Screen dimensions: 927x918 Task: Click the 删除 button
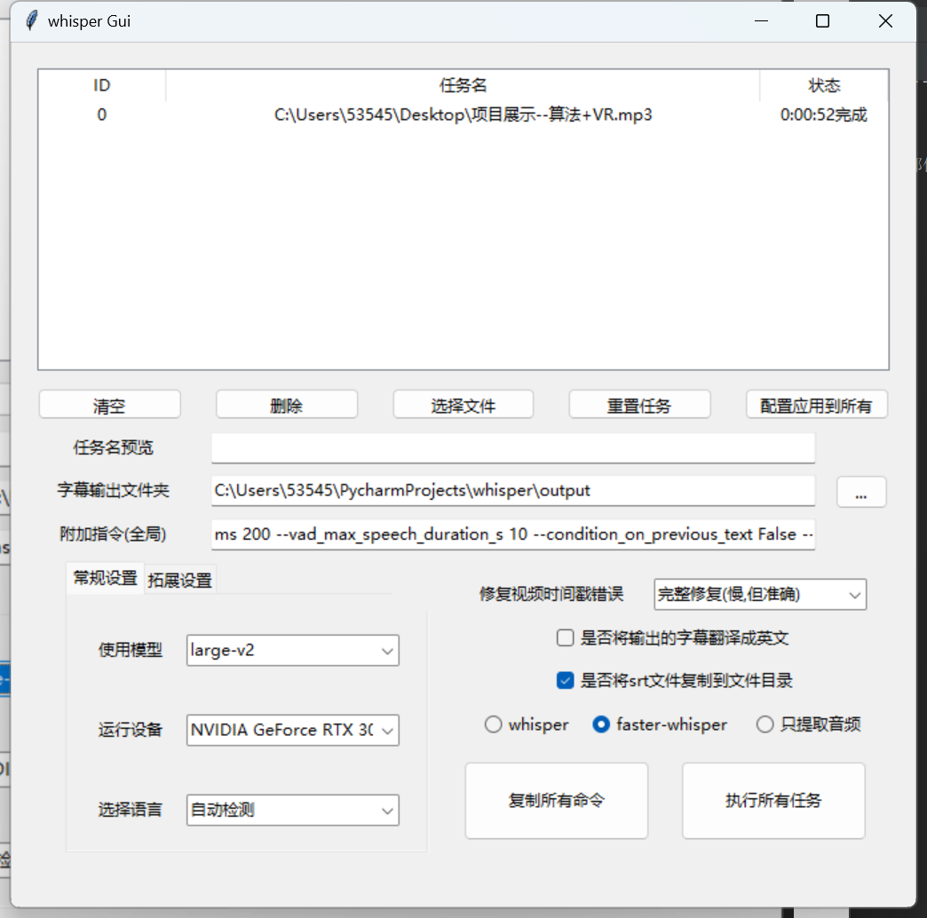coord(286,404)
